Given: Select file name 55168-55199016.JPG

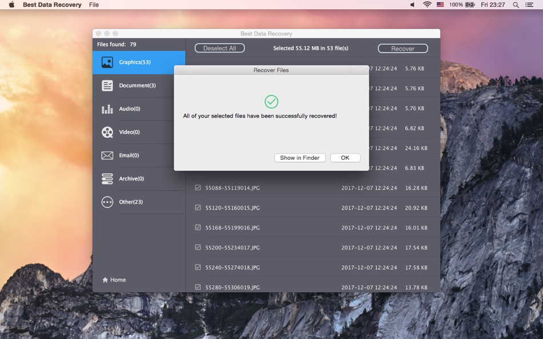Looking at the screenshot, I should pos(233,228).
